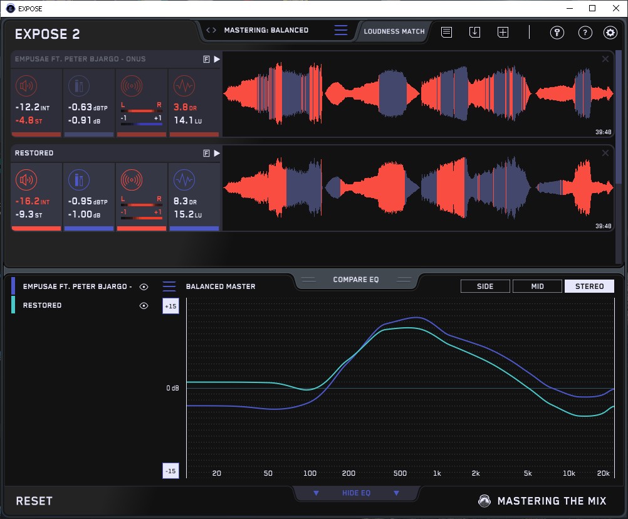Open settings with the gear icon
The height and width of the screenshot is (519, 628).
(610, 33)
